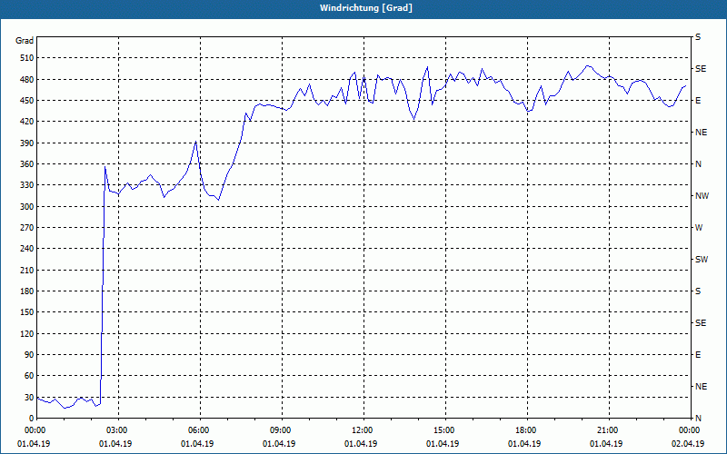The width and height of the screenshot is (727, 454).
Task: Select the 0 degree axis label
Action: pyautogui.click(x=31, y=419)
